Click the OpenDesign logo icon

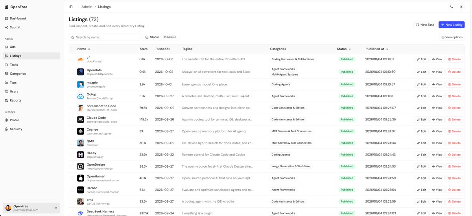(x=80, y=166)
